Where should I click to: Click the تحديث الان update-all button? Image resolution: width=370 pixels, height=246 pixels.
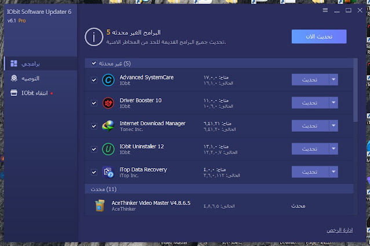click(319, 36)
